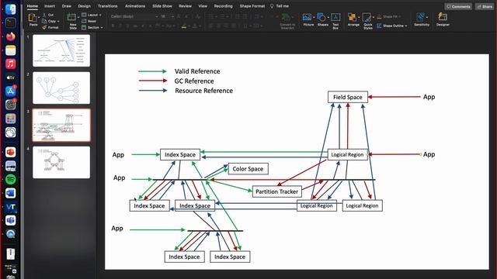
Task: Expand the Paste options arrow
Action: coord(39,17)
